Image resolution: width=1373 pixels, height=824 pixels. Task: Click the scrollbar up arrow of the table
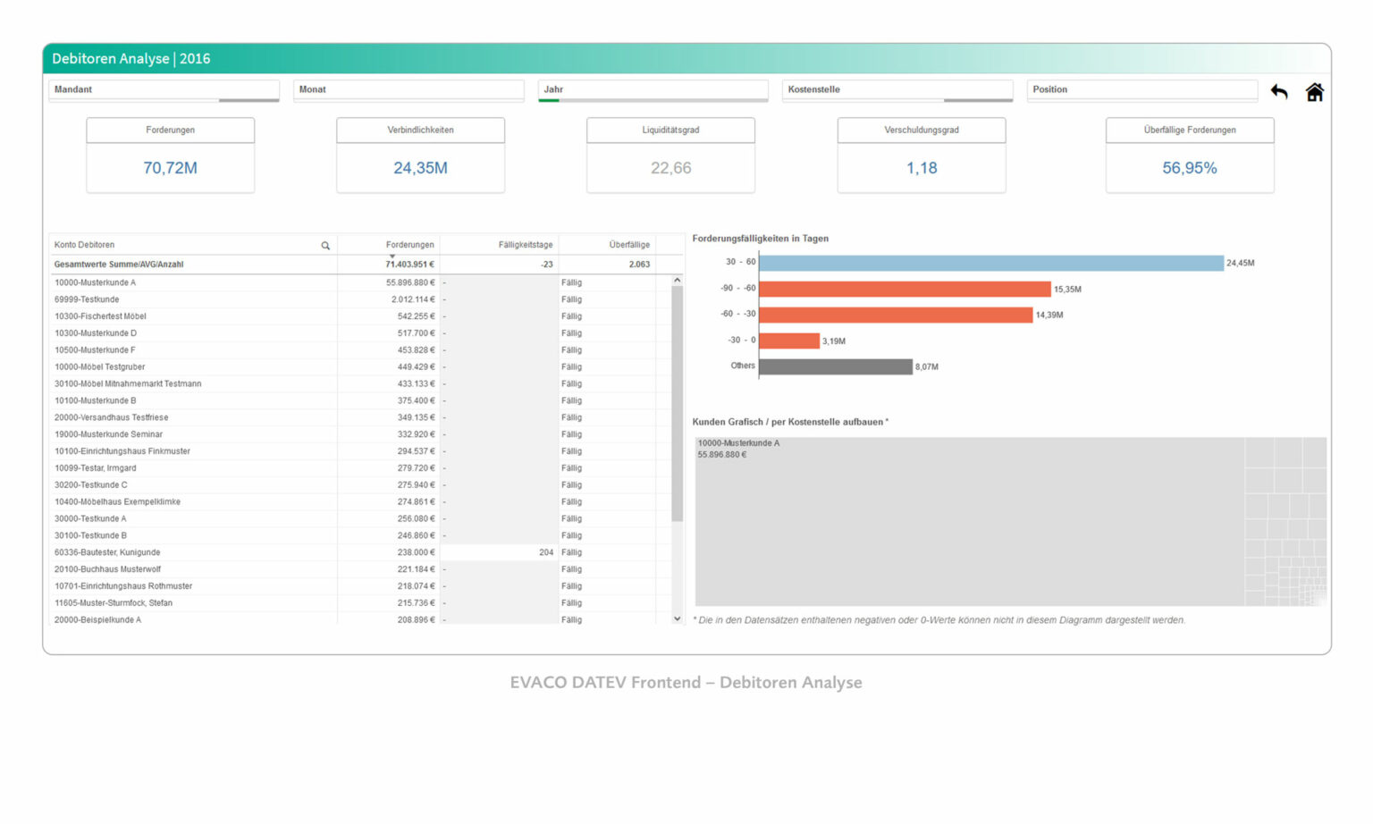677,279
